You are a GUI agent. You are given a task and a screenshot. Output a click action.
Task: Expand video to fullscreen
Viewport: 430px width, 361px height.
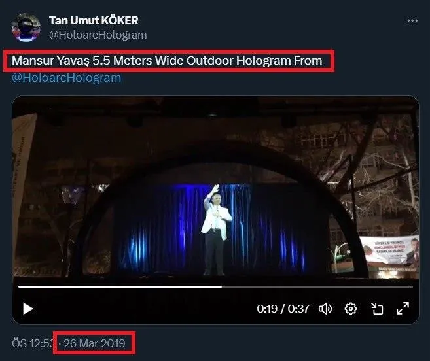403,309
